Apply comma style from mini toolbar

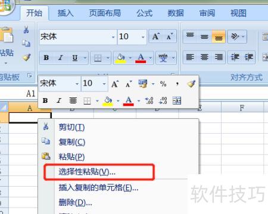click(x=177, y=84)
